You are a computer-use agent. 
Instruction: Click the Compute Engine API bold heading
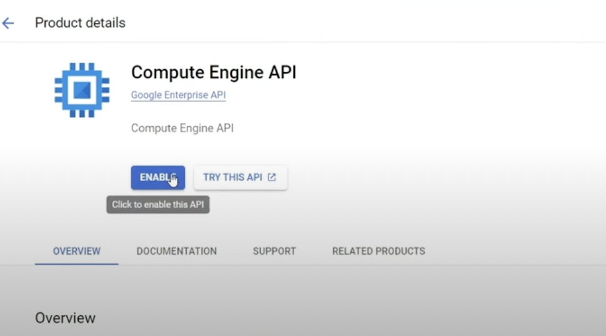coord(213,72)
